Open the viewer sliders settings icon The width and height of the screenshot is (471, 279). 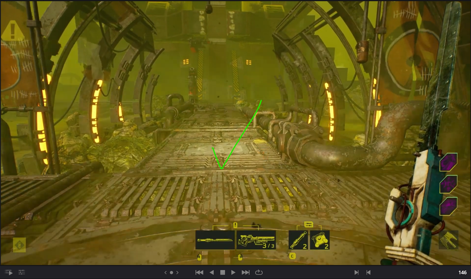(22, 272)
